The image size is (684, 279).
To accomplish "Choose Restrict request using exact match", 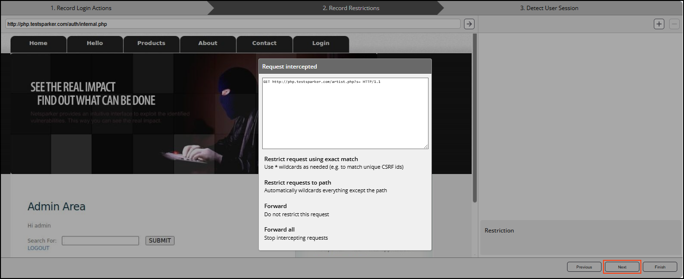I will click(311, 159).
